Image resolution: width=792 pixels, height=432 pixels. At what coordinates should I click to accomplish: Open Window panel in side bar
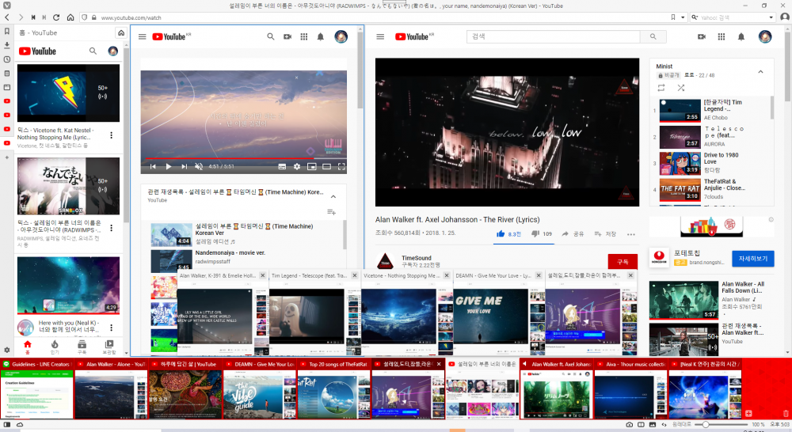coord(7,87)
